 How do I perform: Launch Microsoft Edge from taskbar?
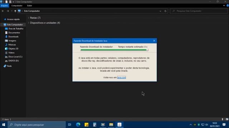pos(78,125)
